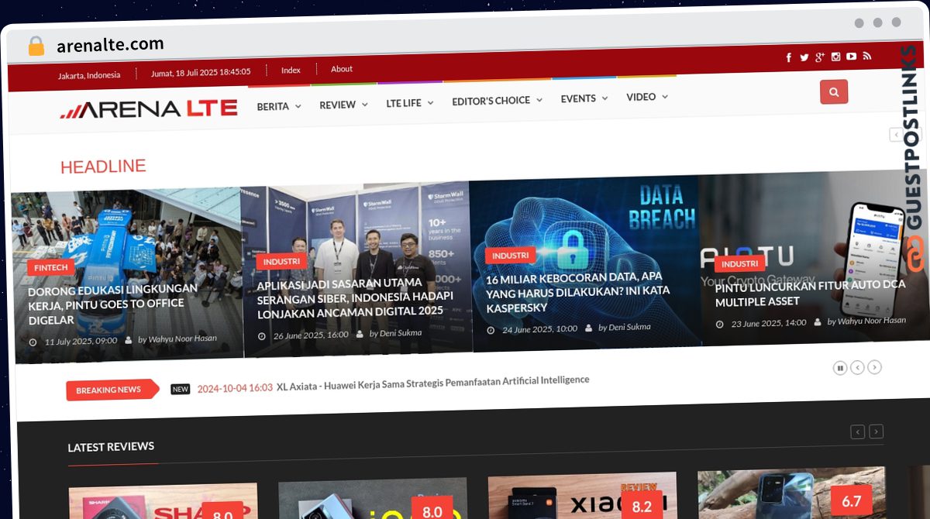The image size is (930, 519).
Task: Click the Google Plus icon
Action: (x=819, y=57)
